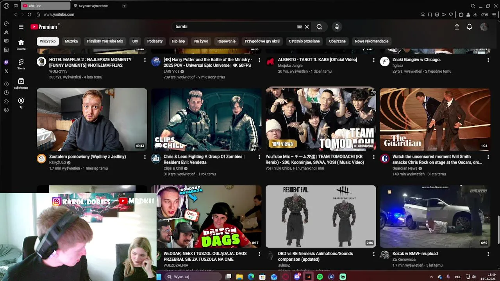This screenshot has width=500, height=281.
Task: Open the downloads icon in browser toolbar
Action: click(475, 14)
